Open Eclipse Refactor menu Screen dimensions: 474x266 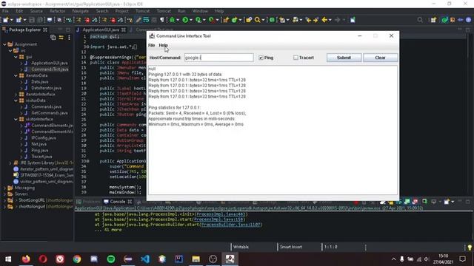[x=58, y=11]
